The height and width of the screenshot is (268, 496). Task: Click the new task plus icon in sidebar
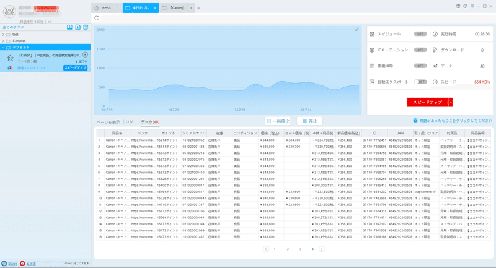(x=78, y=27)
